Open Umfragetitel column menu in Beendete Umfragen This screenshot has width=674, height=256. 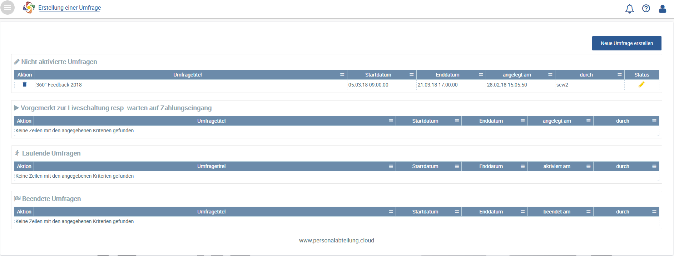[391, 212]
